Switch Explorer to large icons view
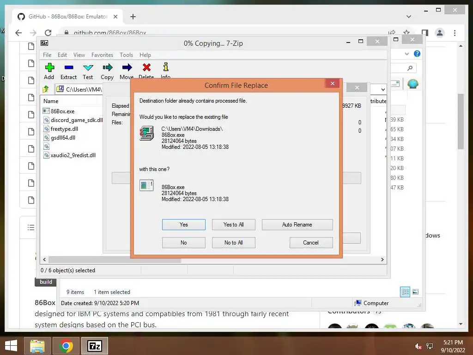 coord(415,292)
